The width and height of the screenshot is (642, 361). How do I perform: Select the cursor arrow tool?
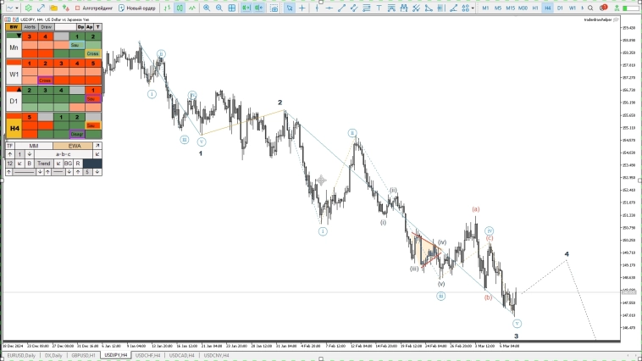click(x=290, y=8)
